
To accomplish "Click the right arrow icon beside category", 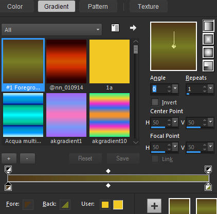I will pyautogui.click(x=133, y=28).
